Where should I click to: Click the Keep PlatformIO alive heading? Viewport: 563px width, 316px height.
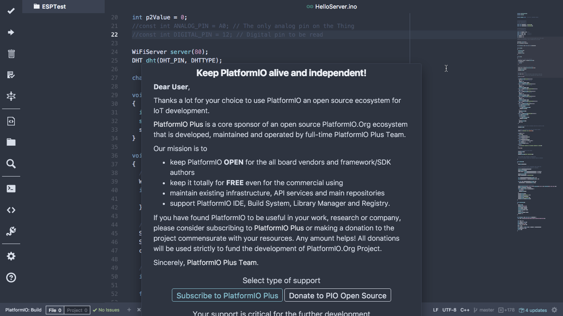pos(281,73)
